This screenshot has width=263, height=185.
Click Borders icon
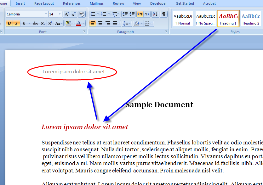(147, 23)
